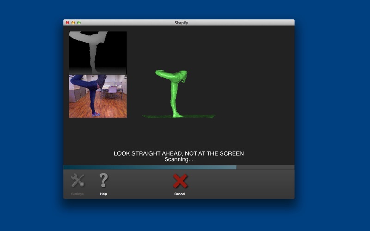Zoom the Shapify window with the green button
Viewport: 370px width, 231px height.
pos(79,22)
